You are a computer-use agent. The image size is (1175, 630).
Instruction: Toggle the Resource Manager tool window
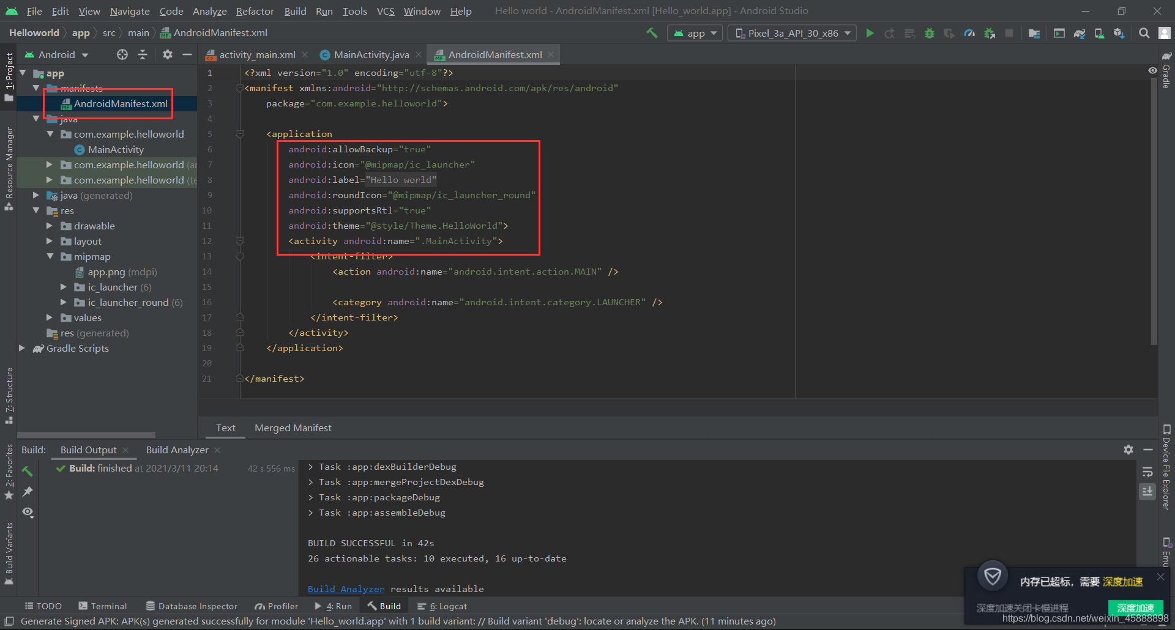click(9, 168)
